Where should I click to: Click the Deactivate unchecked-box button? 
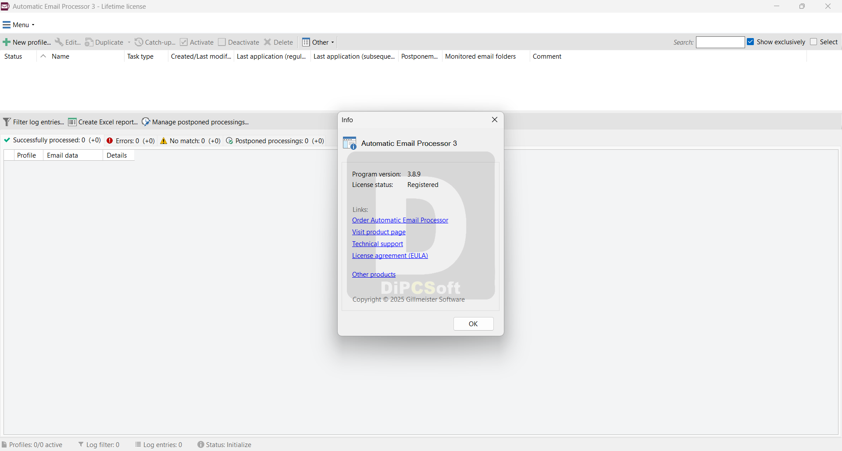pos(239,42)
